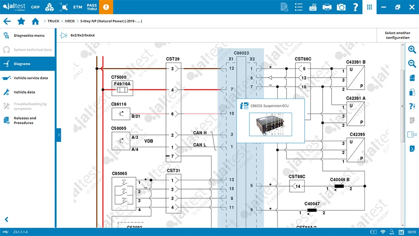This screenshot has height=236, width=419.
Task: Click the IVECO breadcrumb
Action: click(x=70, y=21)
